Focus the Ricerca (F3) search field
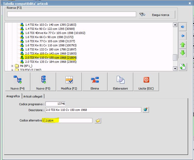Image resolution: width=194 pixels, height=160 pixels. (72, 14)
